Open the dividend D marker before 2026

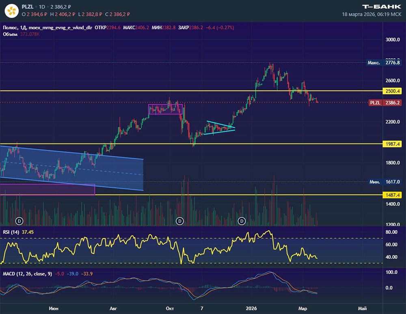click(x=242, y=221)
